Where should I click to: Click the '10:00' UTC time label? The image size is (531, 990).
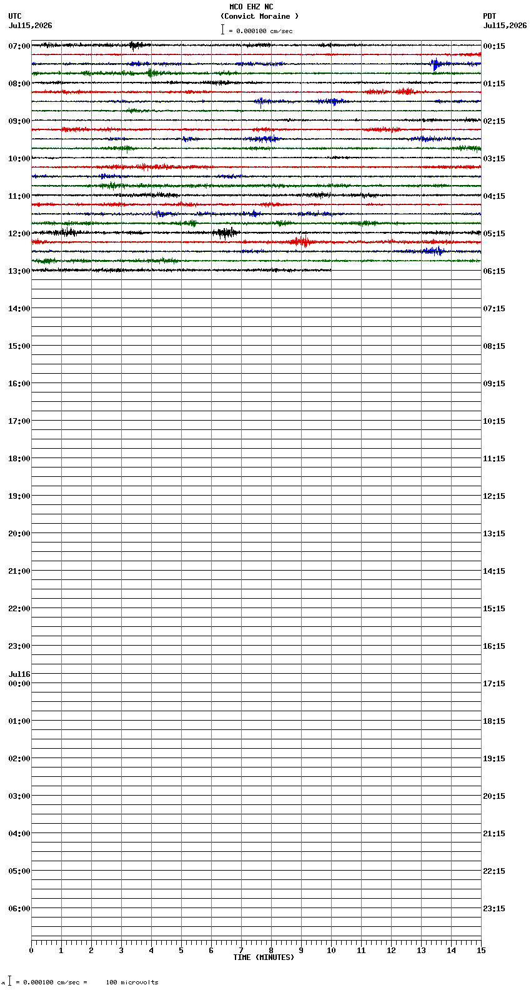tap(19, 159)
